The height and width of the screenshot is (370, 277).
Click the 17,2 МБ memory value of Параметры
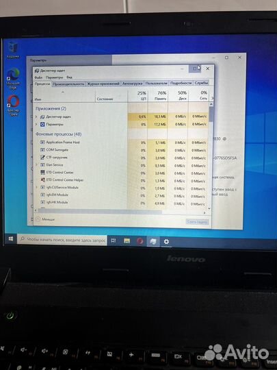[x=160, y=124]
